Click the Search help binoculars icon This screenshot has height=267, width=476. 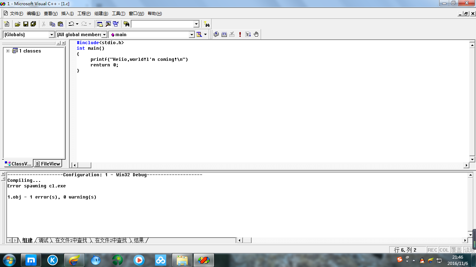coord(207,24)
